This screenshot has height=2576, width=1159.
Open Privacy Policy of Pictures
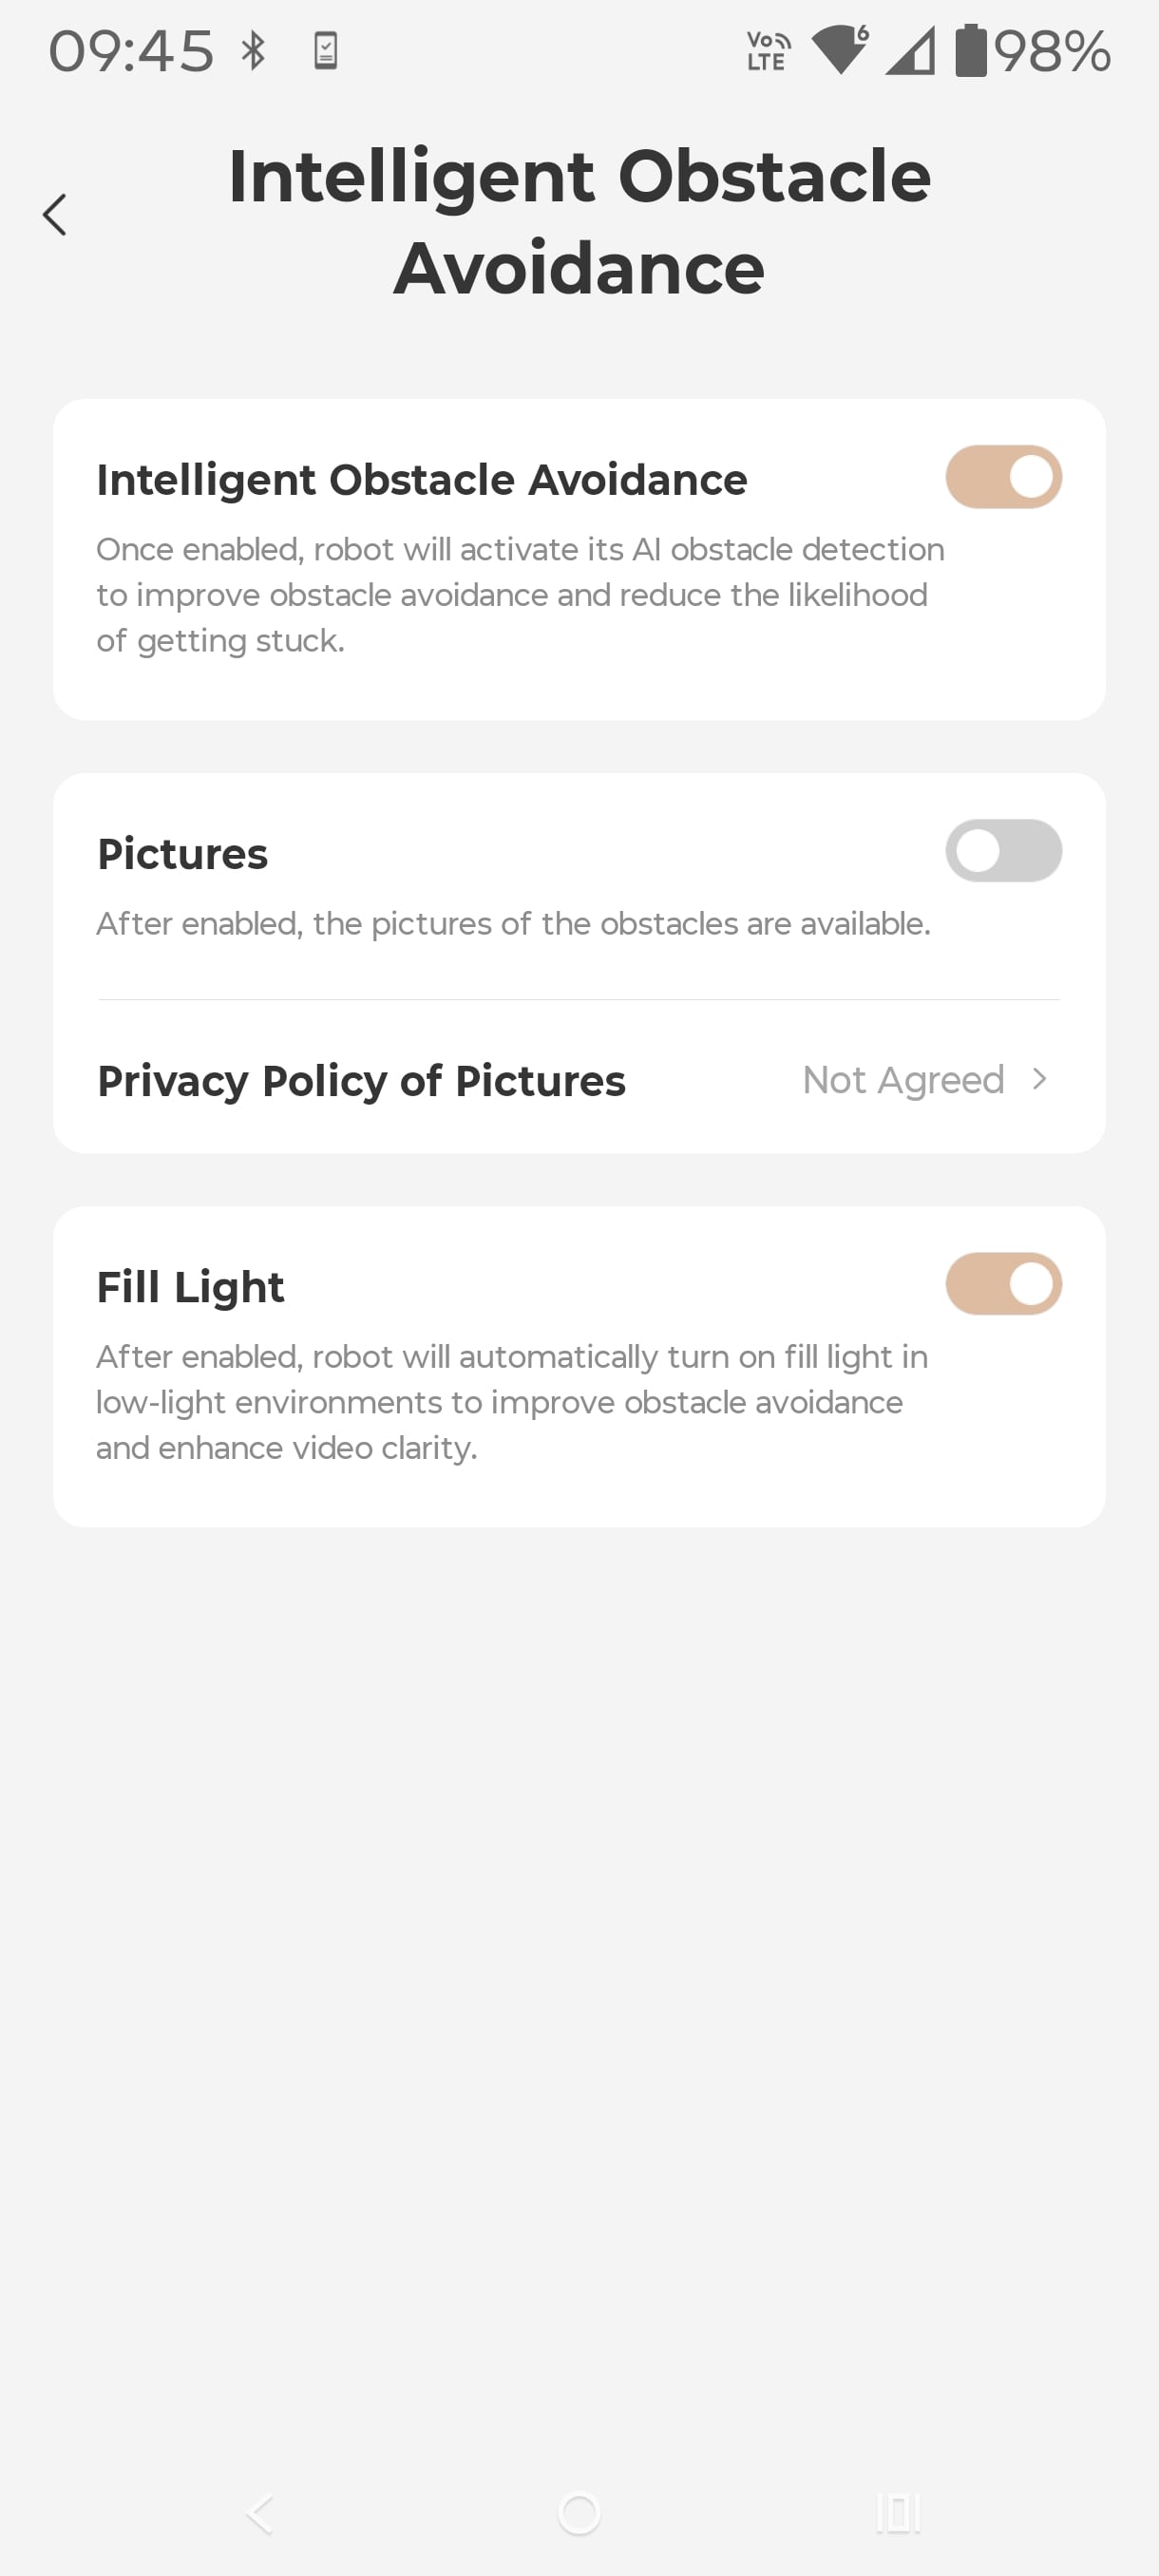[361, 1081]
